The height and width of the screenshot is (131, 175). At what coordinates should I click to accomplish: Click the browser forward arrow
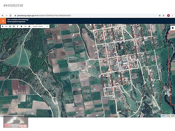click(x=7, y=16)
